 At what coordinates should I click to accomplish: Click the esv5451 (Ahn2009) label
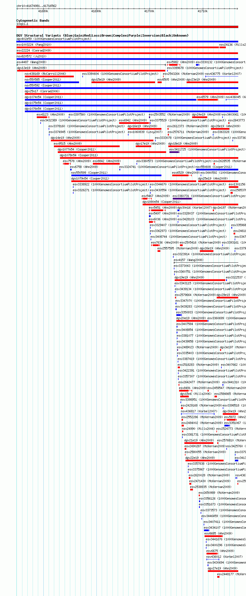pyautogui.click(x=163, y=208)
